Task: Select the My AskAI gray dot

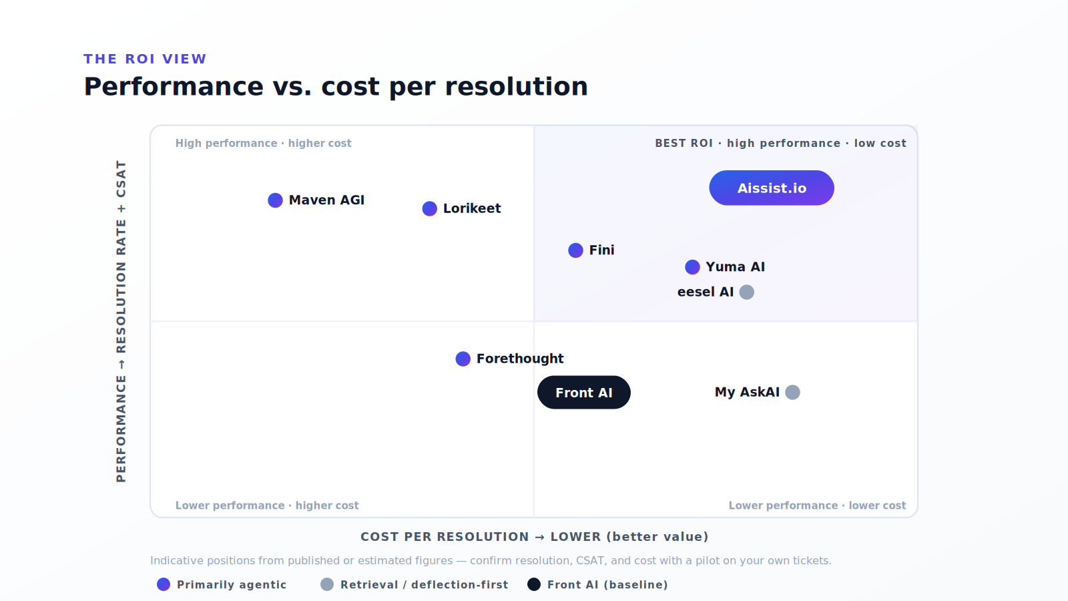Action: point(792,392)
